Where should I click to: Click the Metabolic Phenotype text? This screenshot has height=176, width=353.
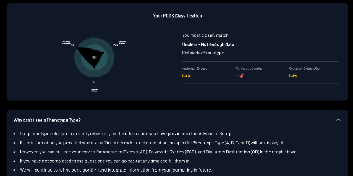point(203,53)
